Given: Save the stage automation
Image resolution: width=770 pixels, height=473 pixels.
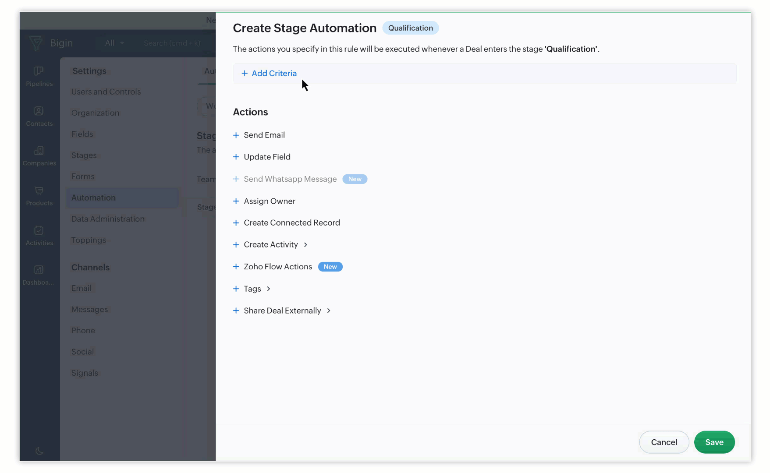Looking at the screenshot, I should point(714,442).
